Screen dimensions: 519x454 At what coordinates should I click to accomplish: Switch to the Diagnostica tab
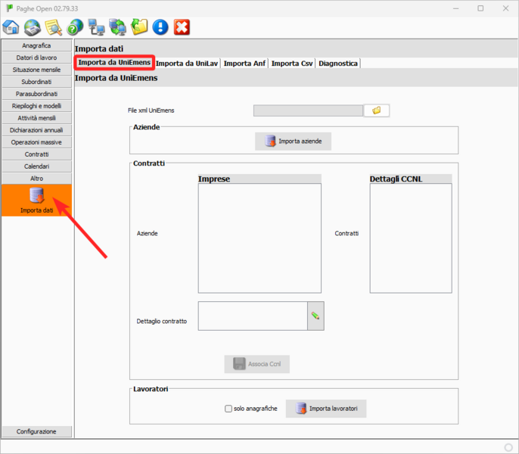338,64
